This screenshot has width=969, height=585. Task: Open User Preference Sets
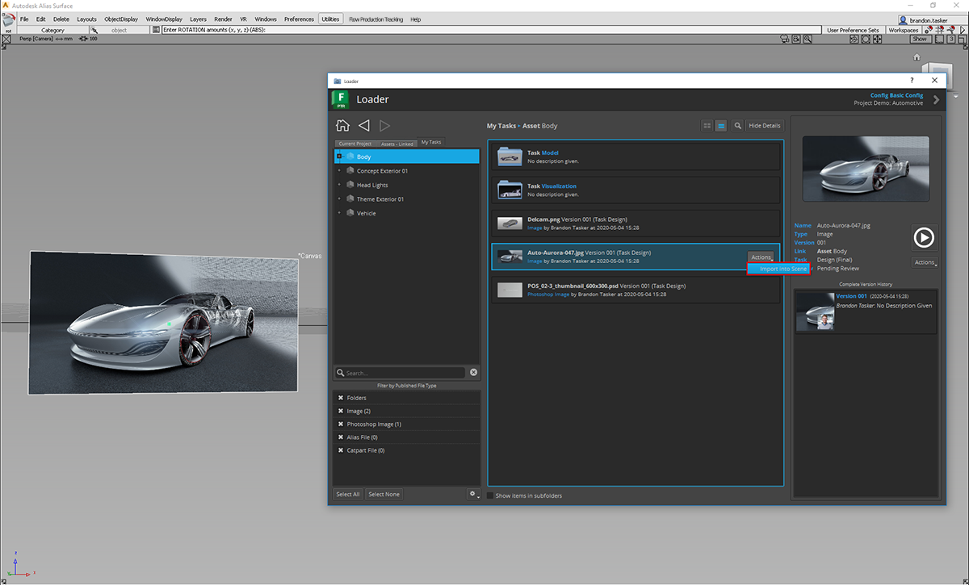pyautogui.click(x=853, y=30)
